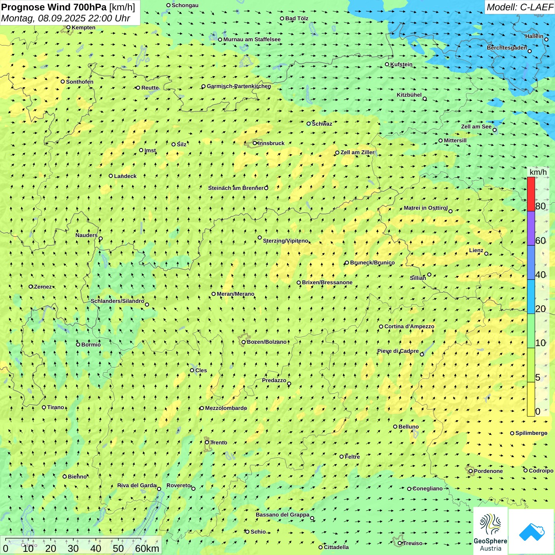The image size is (555, 555).
Task: Click the Trento city marker
Action: click(x=207, y=442)
